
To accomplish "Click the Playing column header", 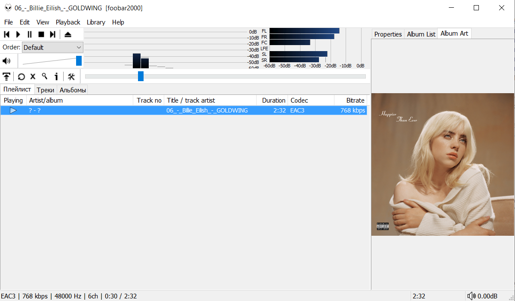I will (13, 100).
